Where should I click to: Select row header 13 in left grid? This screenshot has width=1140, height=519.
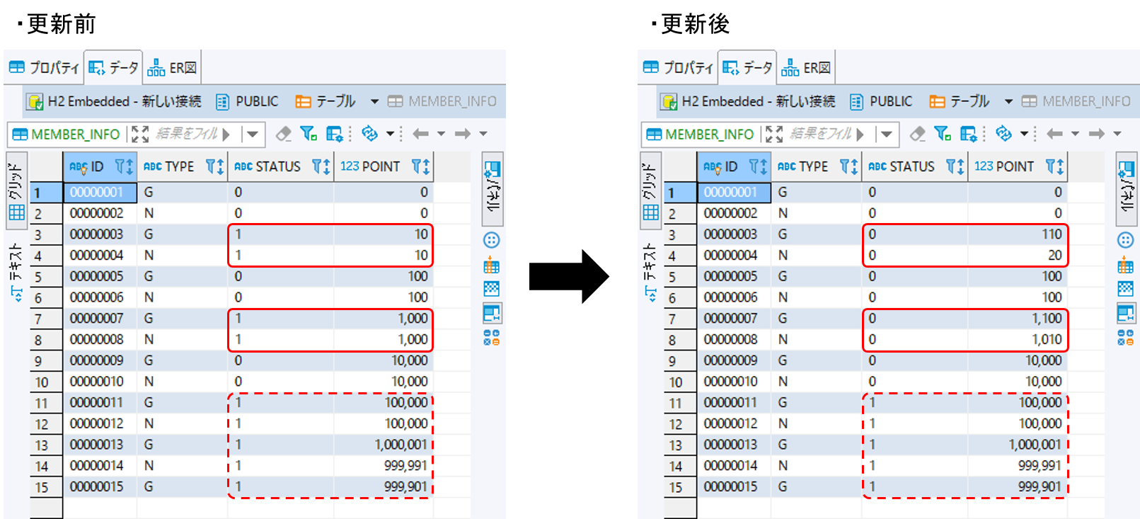click(x=46, y=445)
